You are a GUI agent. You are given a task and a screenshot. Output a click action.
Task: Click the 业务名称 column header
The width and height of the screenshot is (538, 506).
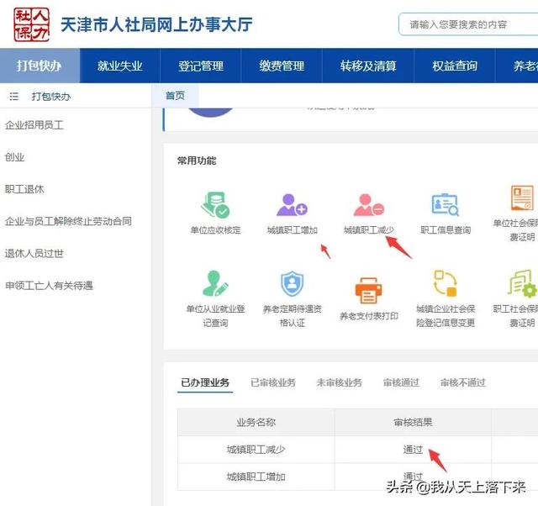click(x=256, y=422)
